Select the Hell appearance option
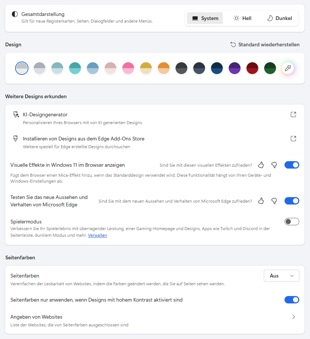Viewport: 310px width, 339px height. (242, 18)
